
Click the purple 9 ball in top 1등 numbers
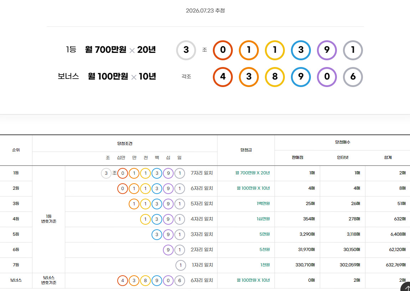tap(327, 50)
